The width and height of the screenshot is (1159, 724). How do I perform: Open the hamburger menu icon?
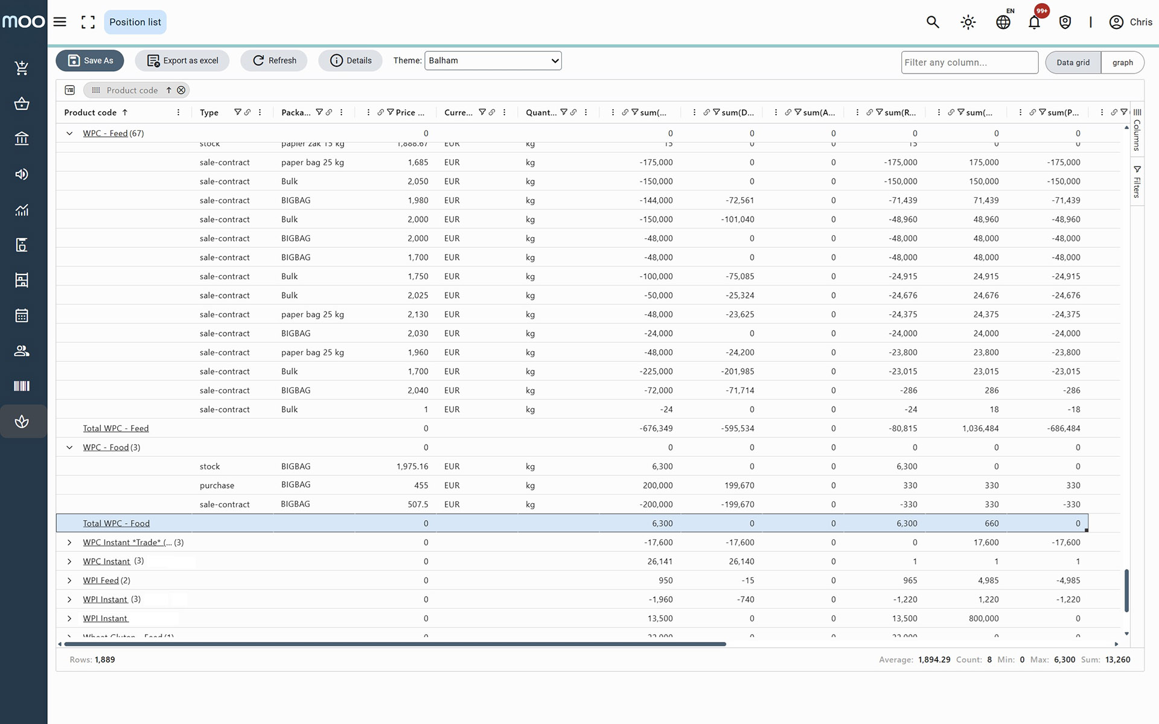pyautogui.click(x=60, y=22)
